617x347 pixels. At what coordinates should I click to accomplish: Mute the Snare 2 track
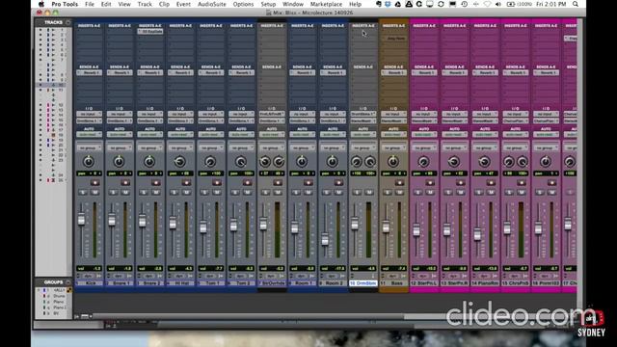156,193
